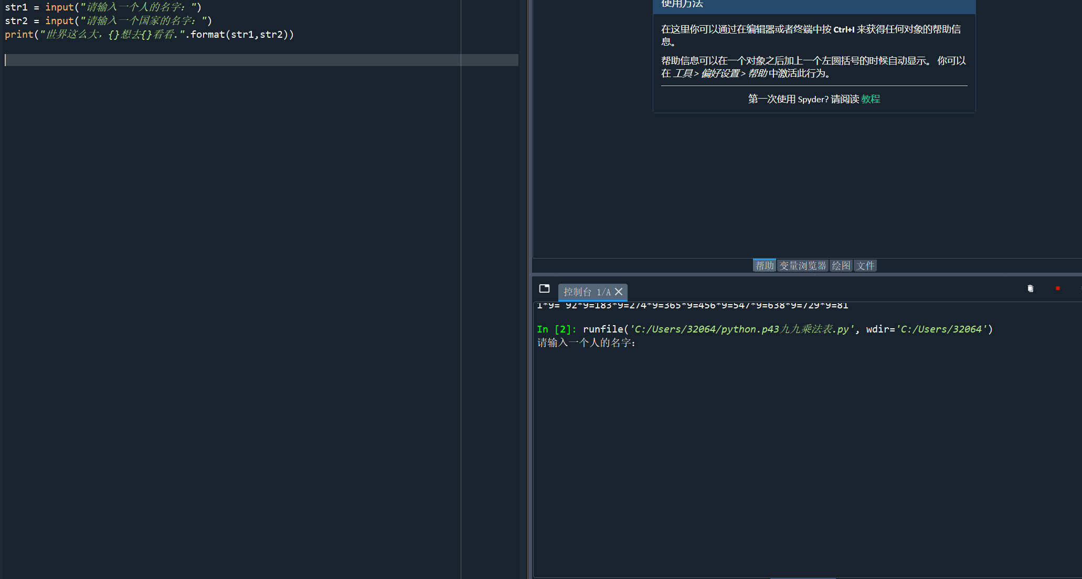The width and height of the screenshot is (1082, 579).
Task: Click the multiplication table output line in console
Action: [x=693, y=305]
